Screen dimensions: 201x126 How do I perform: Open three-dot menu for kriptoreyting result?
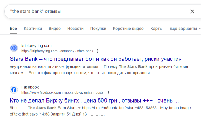pyautogui.click(x=97, y=51)
